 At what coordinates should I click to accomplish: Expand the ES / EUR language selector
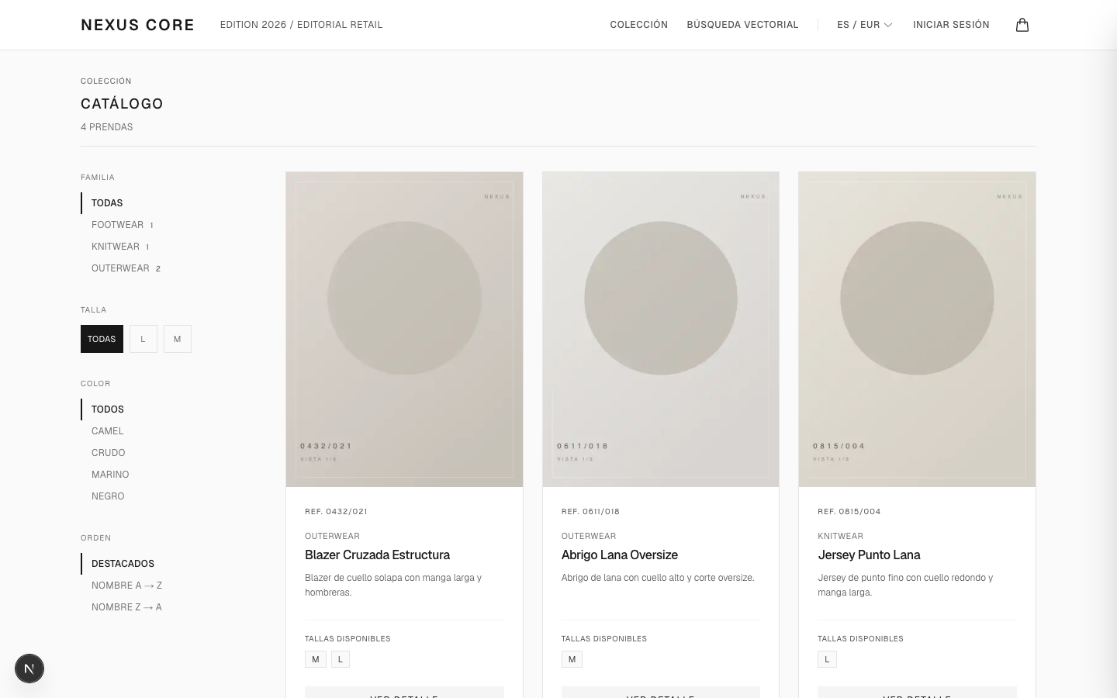[x=865, y=25]
